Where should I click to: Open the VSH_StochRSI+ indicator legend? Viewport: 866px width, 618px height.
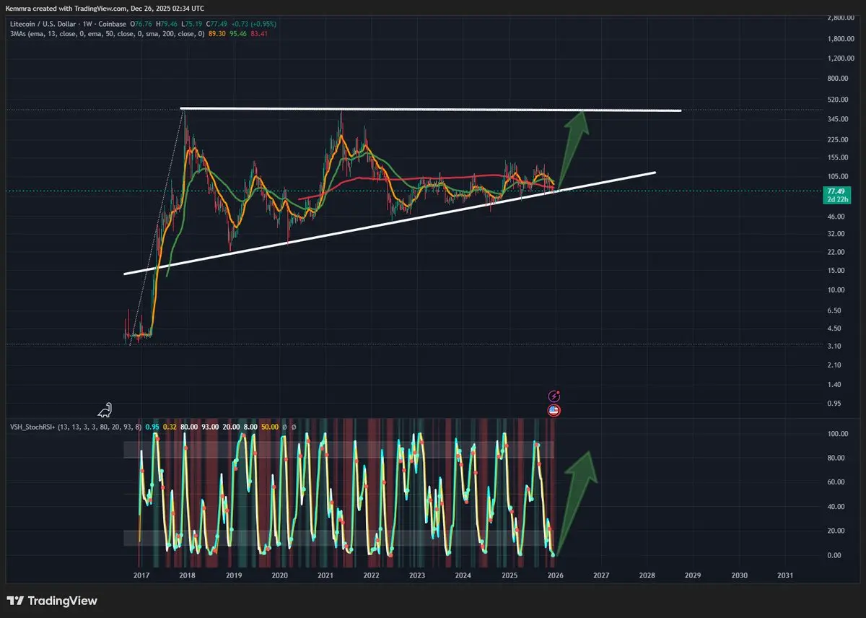(x=76, y=427)
